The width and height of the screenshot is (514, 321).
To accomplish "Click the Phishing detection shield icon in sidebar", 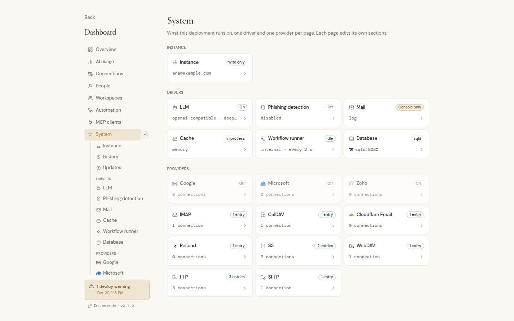I will click(x=99, y=199).
